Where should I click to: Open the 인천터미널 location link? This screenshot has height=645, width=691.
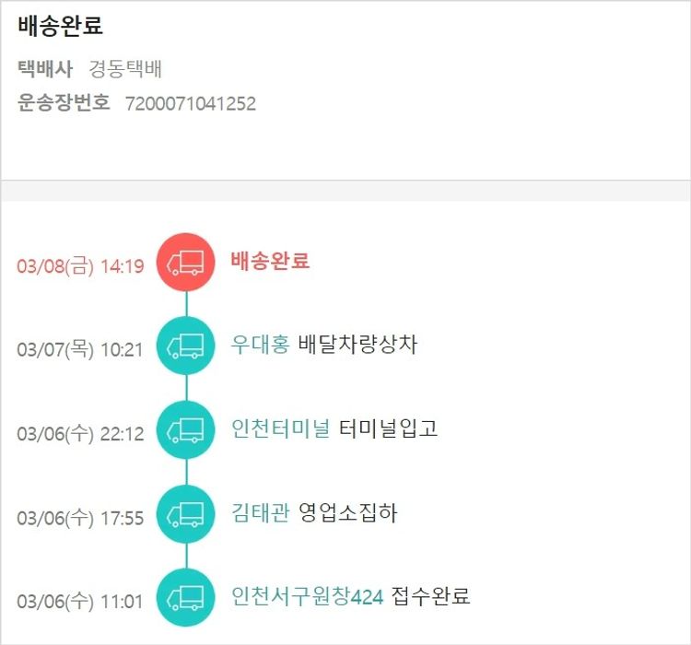pyautogui.click(x=280, y=428)
